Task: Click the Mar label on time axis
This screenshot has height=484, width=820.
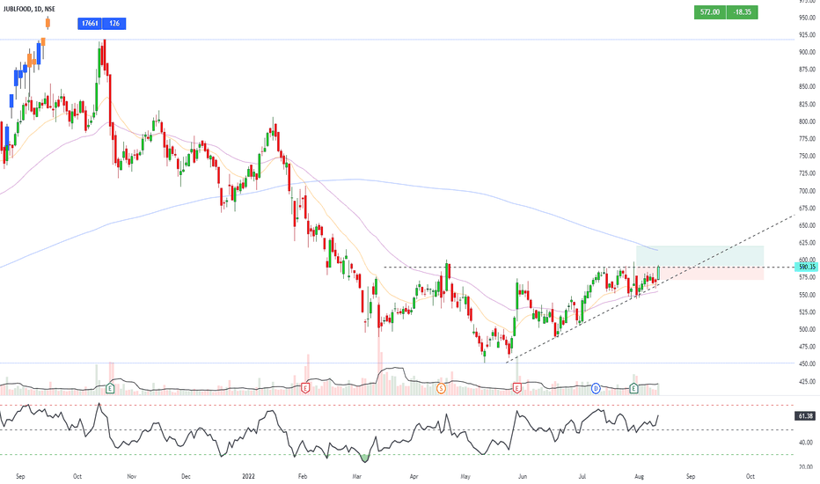Action: 357,476
